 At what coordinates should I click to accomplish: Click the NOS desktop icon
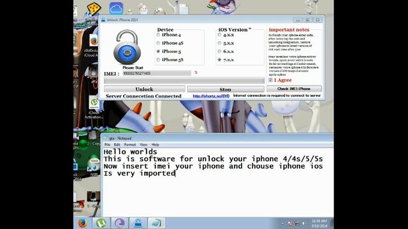click(94, 166)
